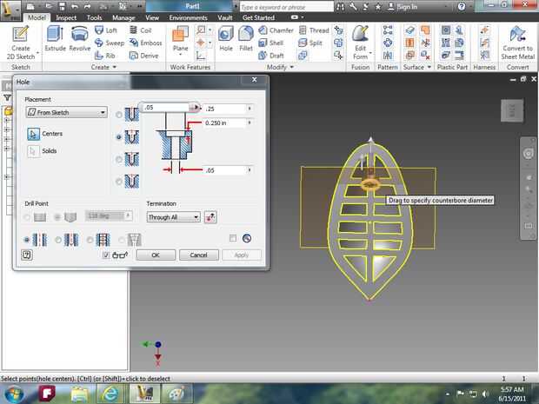Open the Edit Form fusion tool

[x=360, y=43]
